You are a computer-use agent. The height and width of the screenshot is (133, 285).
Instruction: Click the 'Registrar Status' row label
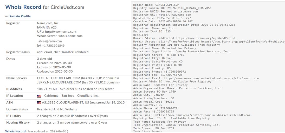pos(18,52)
